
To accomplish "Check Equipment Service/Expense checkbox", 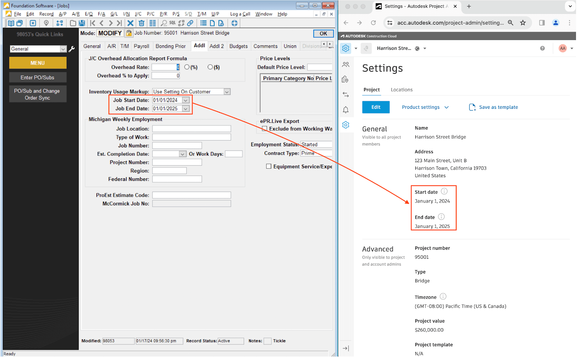I will click(x=269, y=166).
